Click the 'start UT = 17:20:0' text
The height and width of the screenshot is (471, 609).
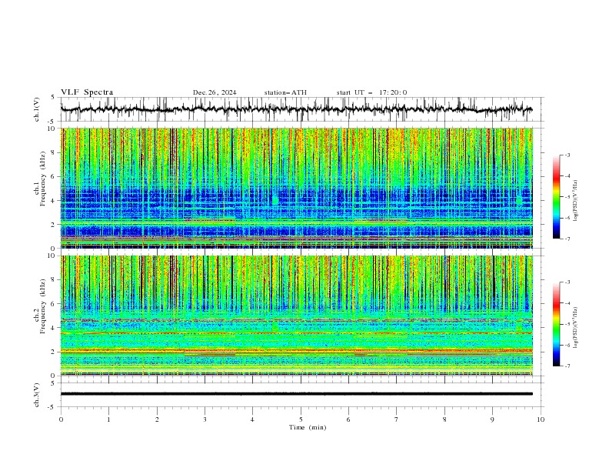coord(371,92)
